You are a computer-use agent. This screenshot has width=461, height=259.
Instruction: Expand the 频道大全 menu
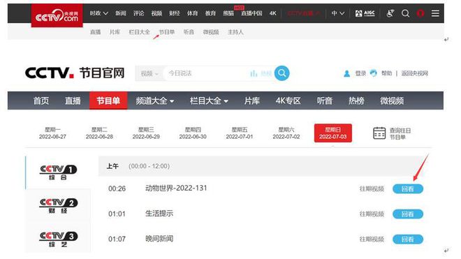click(154, 101)
